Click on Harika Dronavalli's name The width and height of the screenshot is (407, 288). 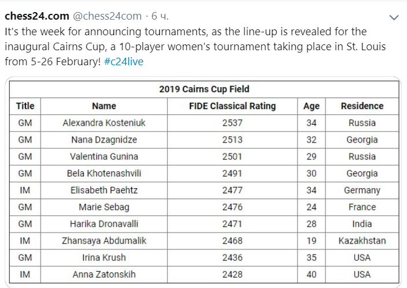click(x=104, y=224)
